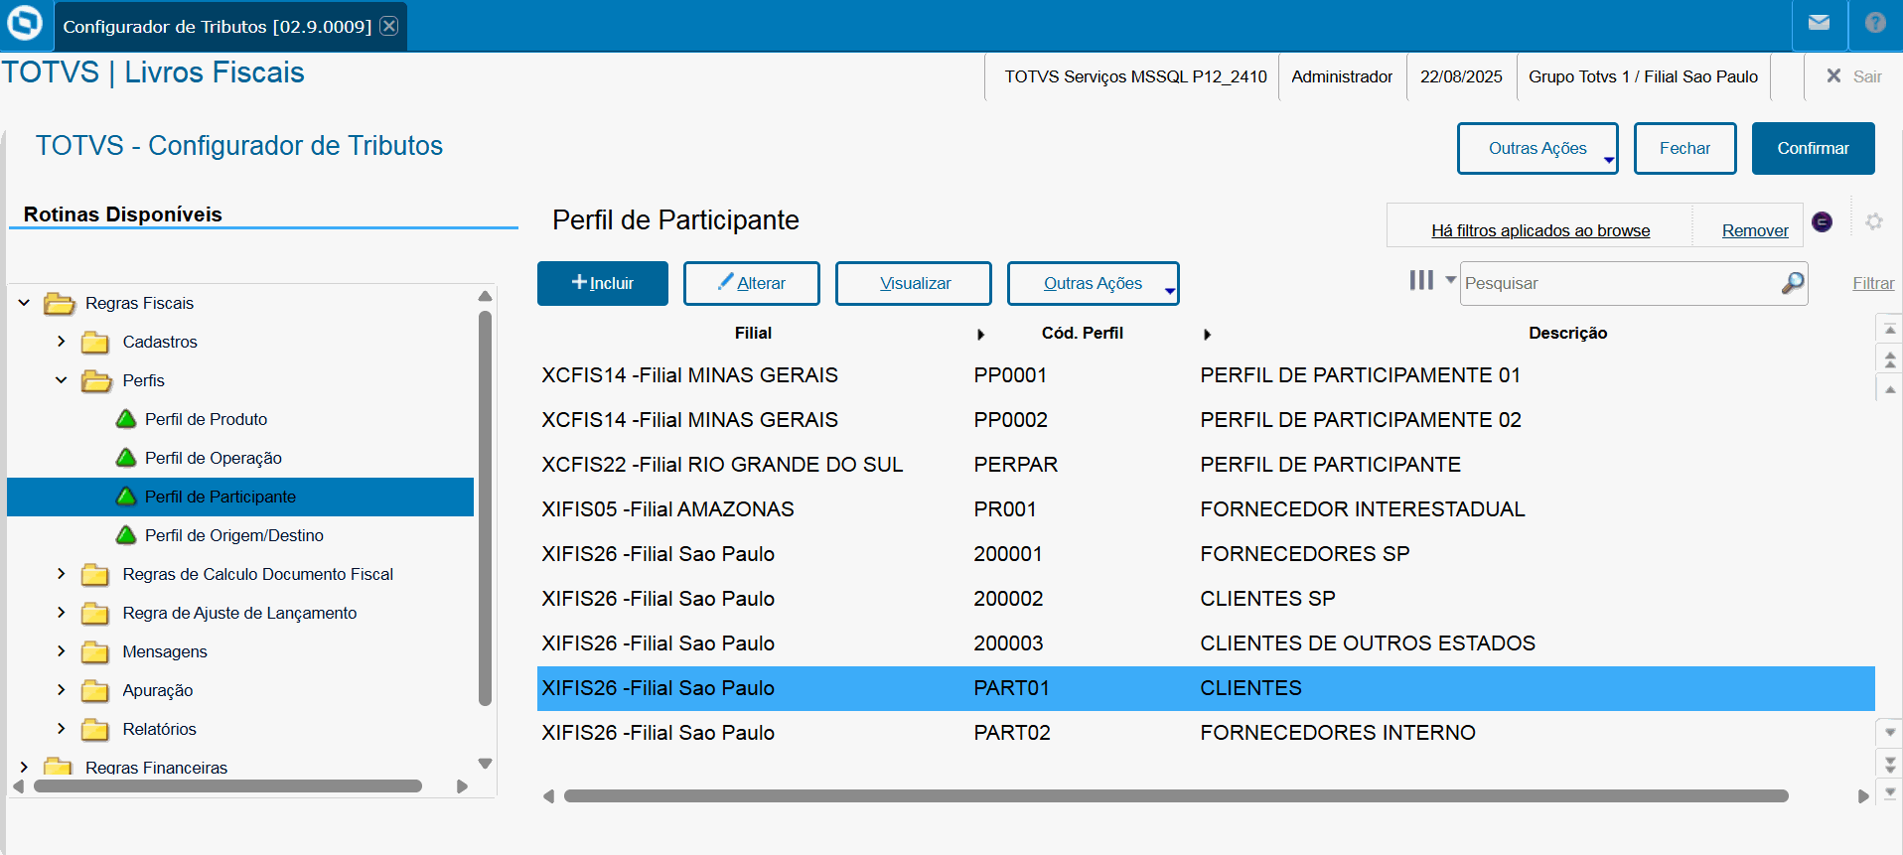Select Perfil de Participante in tree
Image resolution: width=1903 pixels, height=855 pixels.
240,497
